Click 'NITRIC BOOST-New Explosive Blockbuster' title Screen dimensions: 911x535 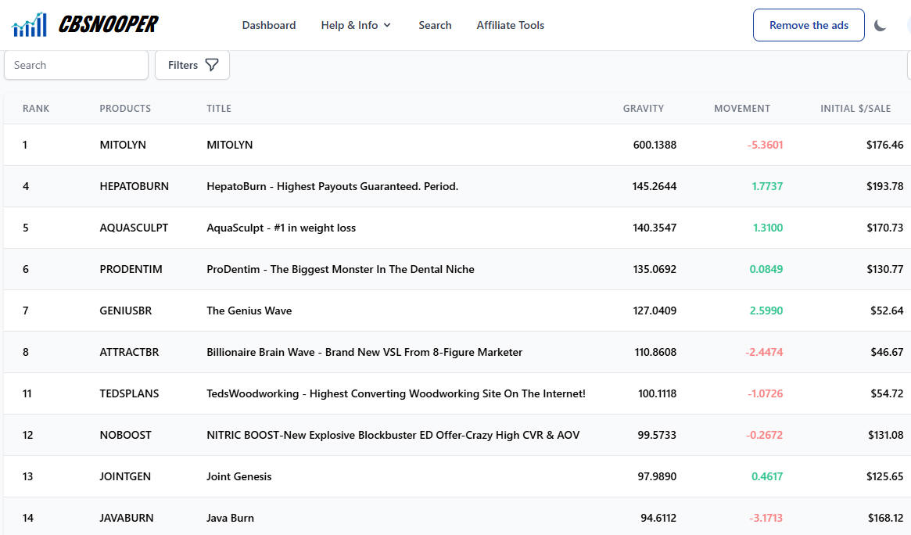pos(393,435)
